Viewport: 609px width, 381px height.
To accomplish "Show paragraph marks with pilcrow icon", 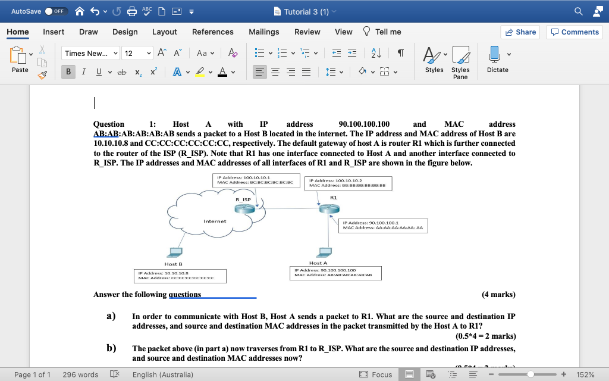I will 400,53.
